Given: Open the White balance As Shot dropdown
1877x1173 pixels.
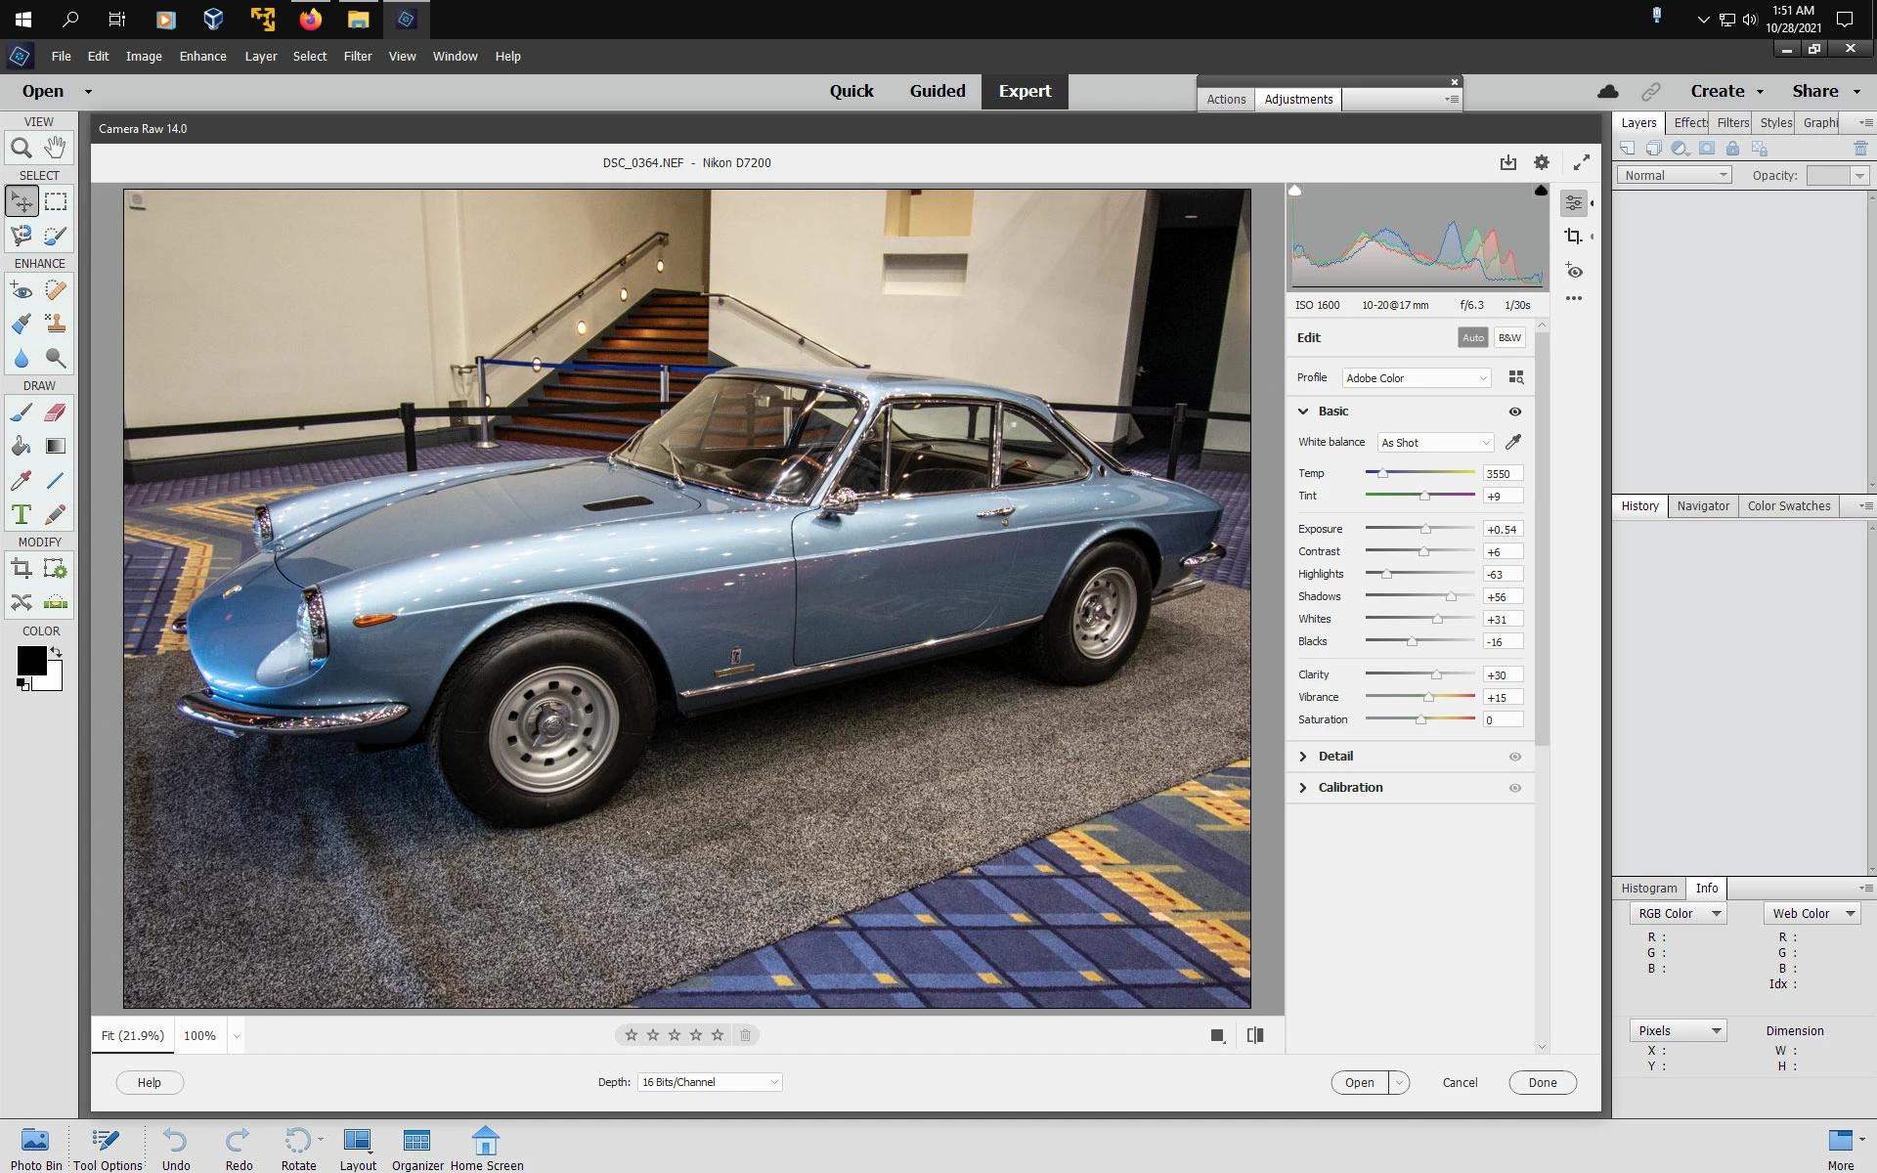Looking at the screenshot, I should tap(1435, 443).
